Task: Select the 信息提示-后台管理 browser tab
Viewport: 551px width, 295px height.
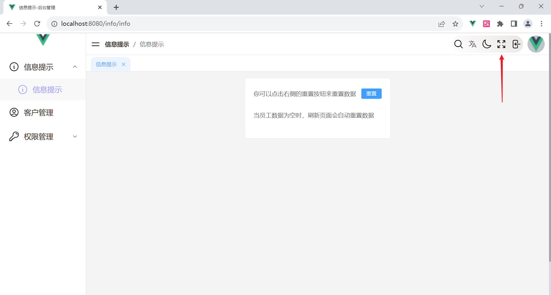Action: [x=55, y=7]
